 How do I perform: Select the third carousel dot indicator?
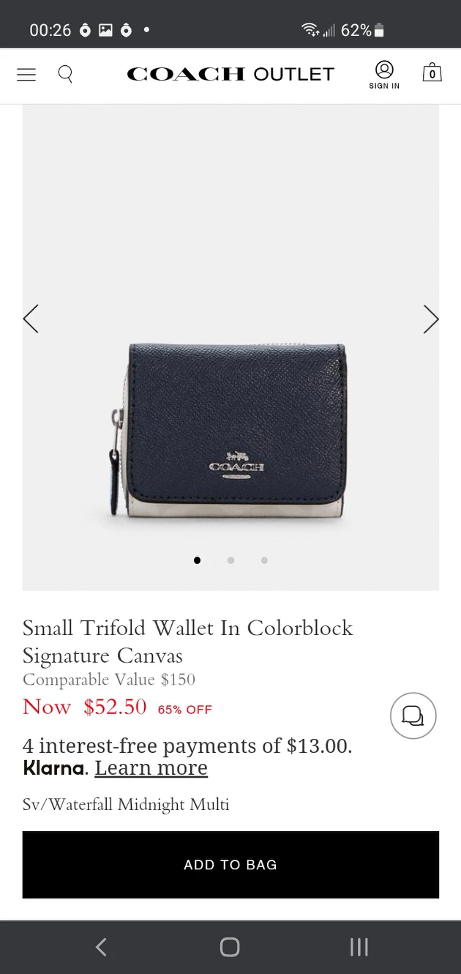[x=264, y=560]
